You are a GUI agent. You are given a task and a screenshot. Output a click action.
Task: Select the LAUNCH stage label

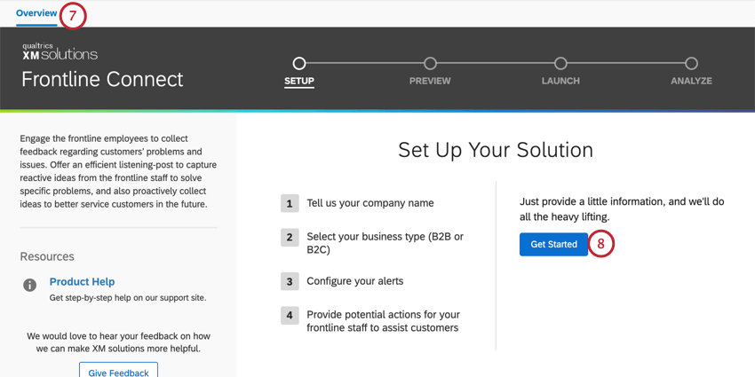(560, 81)
